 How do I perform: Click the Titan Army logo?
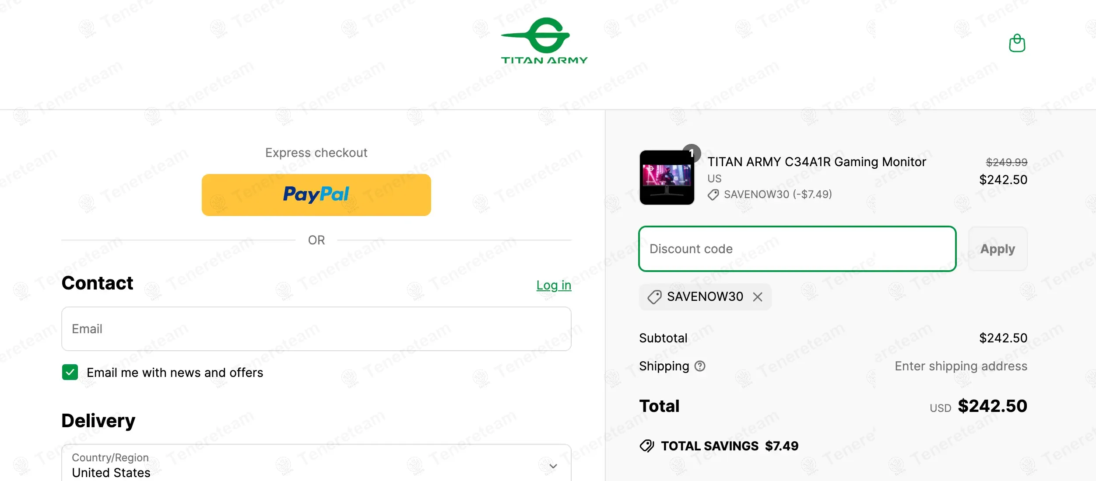coord(544,41)
